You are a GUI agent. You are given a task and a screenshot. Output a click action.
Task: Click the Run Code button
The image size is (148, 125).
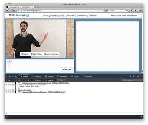point(67,69)
